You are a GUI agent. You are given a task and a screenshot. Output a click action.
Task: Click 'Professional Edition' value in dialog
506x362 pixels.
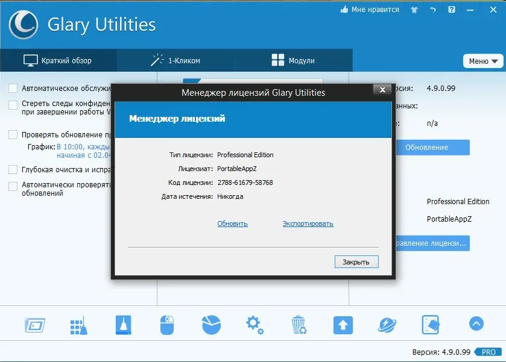(245, 155)
